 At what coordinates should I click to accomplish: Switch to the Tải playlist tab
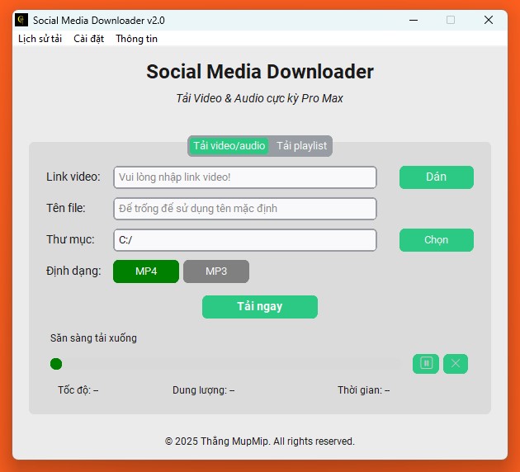coord(301,146)
